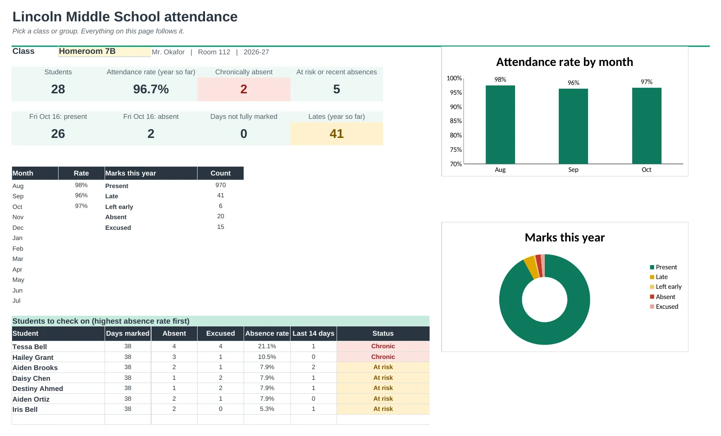The height and width of the screenshot is (436, 721).
Task: Click the Present count 970 cell
Action: point(220,185)
